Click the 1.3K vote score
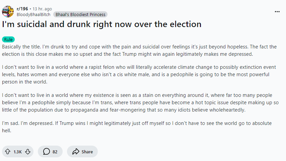Image resolution: width=286 pixels, height=161 pixels. coord(18,152)
